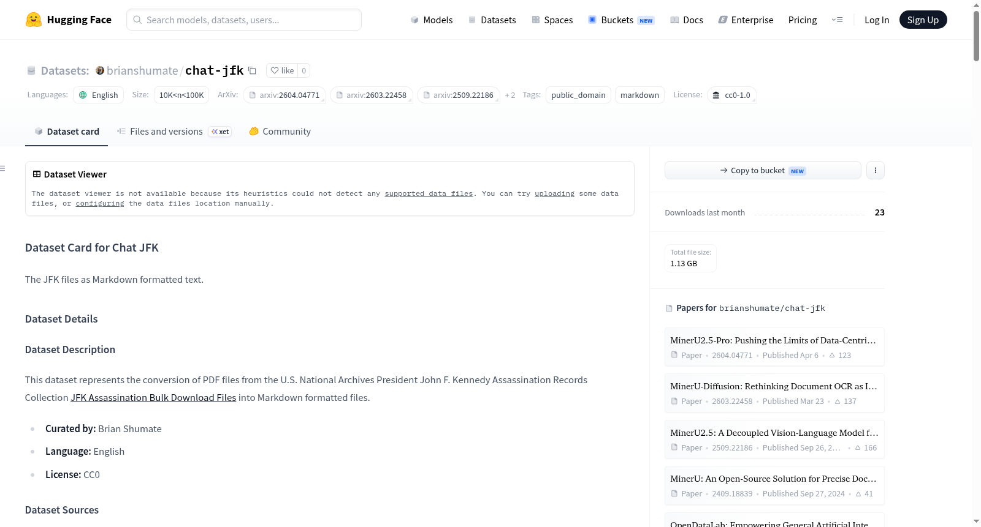Open JFK Assassination Bulk Download Files link
The height and width of the screenshot is (527, 981).
153,397
